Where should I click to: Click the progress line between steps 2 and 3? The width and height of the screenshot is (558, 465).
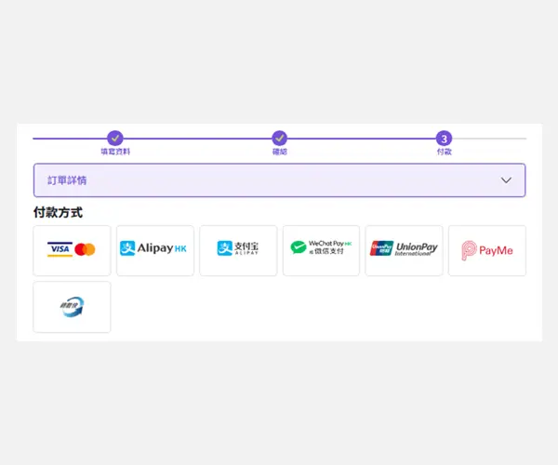[x=363, y=139]
